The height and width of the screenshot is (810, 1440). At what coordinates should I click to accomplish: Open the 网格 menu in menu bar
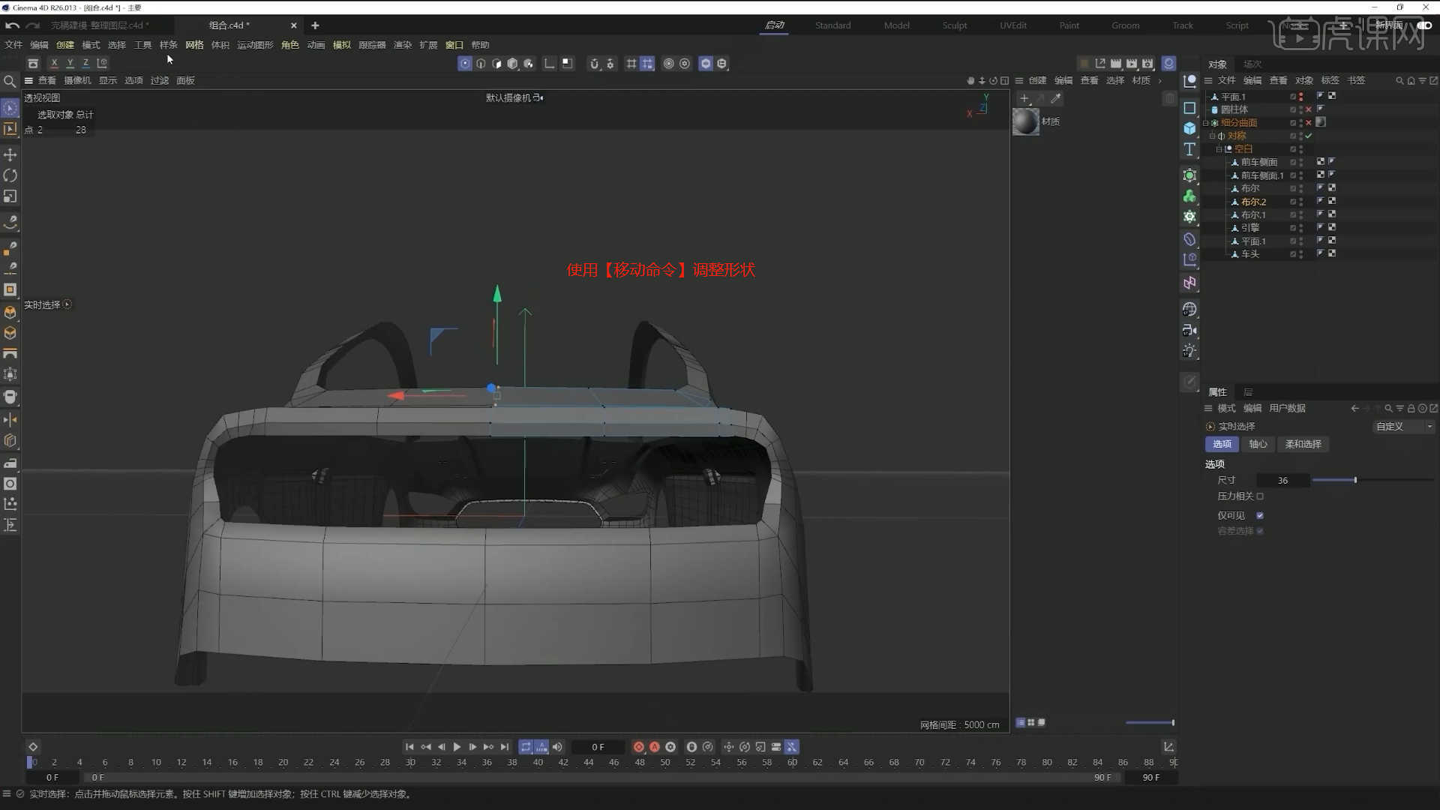pyautogui.click(x=194, y=45)
